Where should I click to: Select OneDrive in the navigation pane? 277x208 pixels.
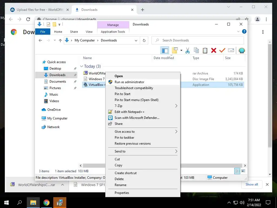[x=54, y=110]
